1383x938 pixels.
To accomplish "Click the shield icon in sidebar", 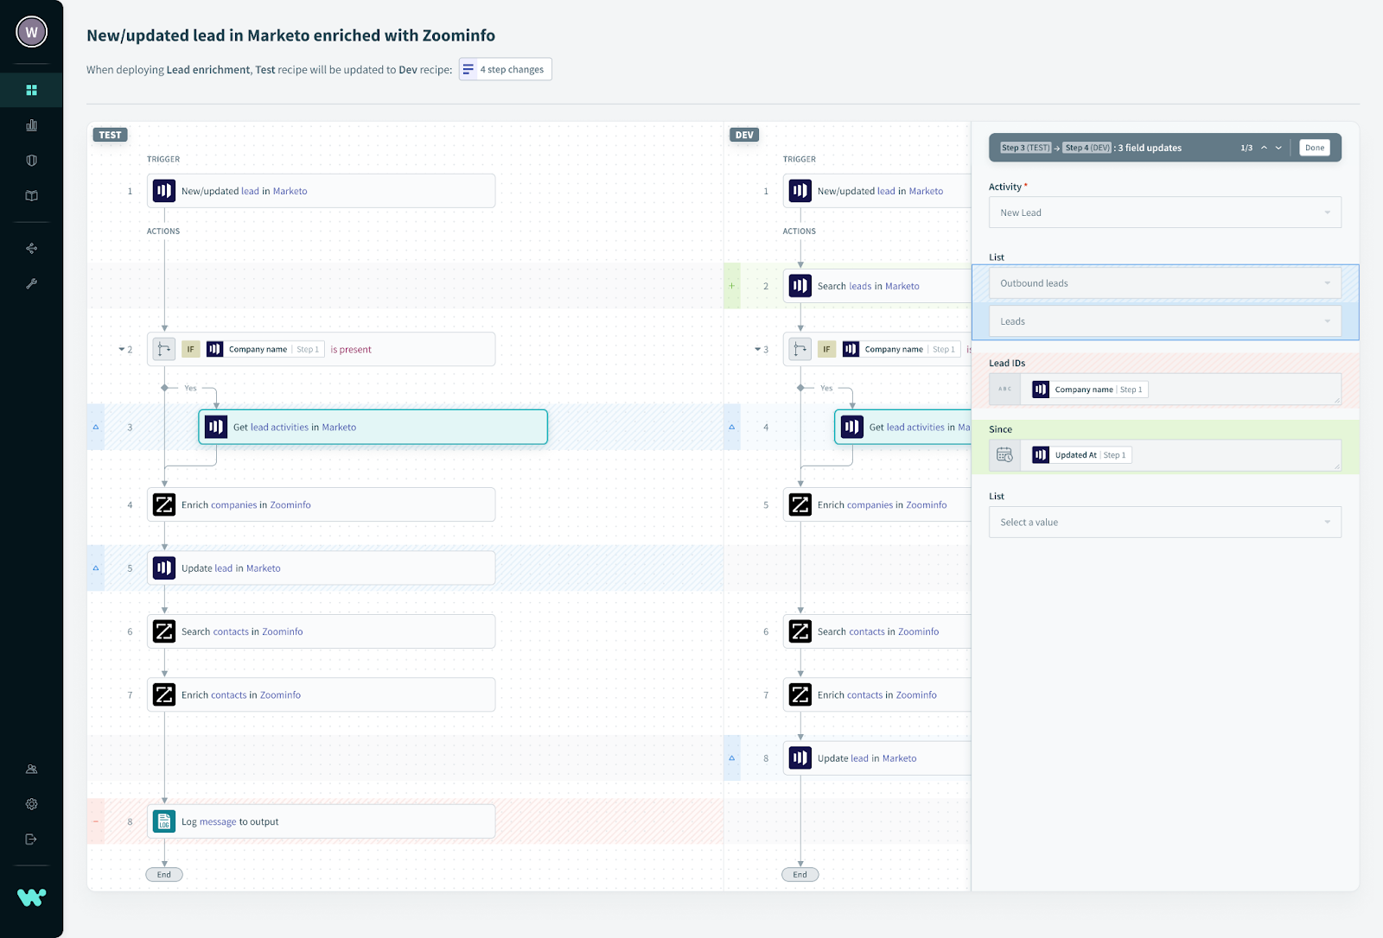I will [x=31, y=161].
